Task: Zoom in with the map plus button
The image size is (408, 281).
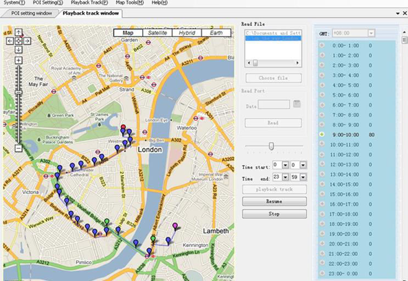Action: coord(19,60)
